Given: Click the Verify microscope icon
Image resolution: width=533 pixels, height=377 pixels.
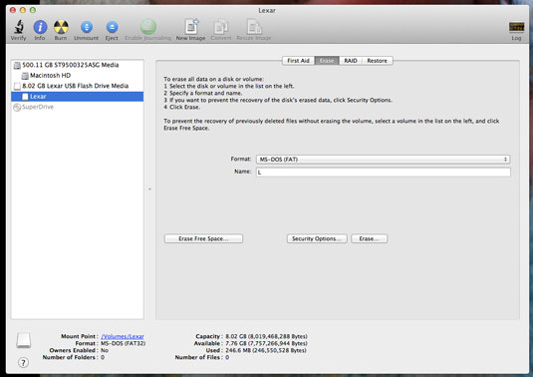Looking at the screenshot, I should pos(19,27).
